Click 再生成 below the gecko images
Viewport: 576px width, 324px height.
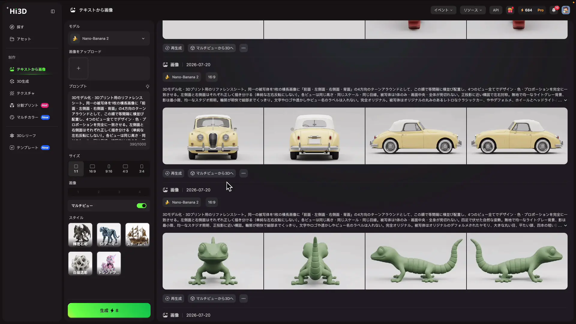click(x=174, y=299)
